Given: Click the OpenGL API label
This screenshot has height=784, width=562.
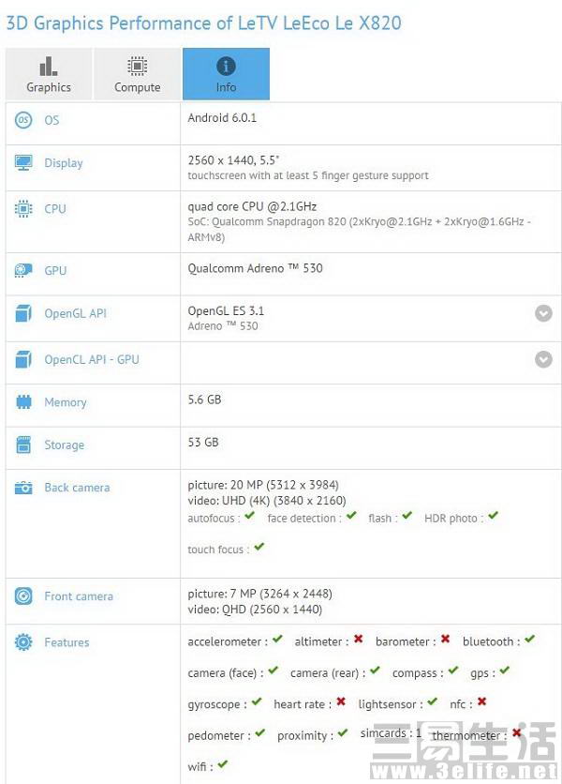Looking at the screenshot, I should tap(75, 313).
